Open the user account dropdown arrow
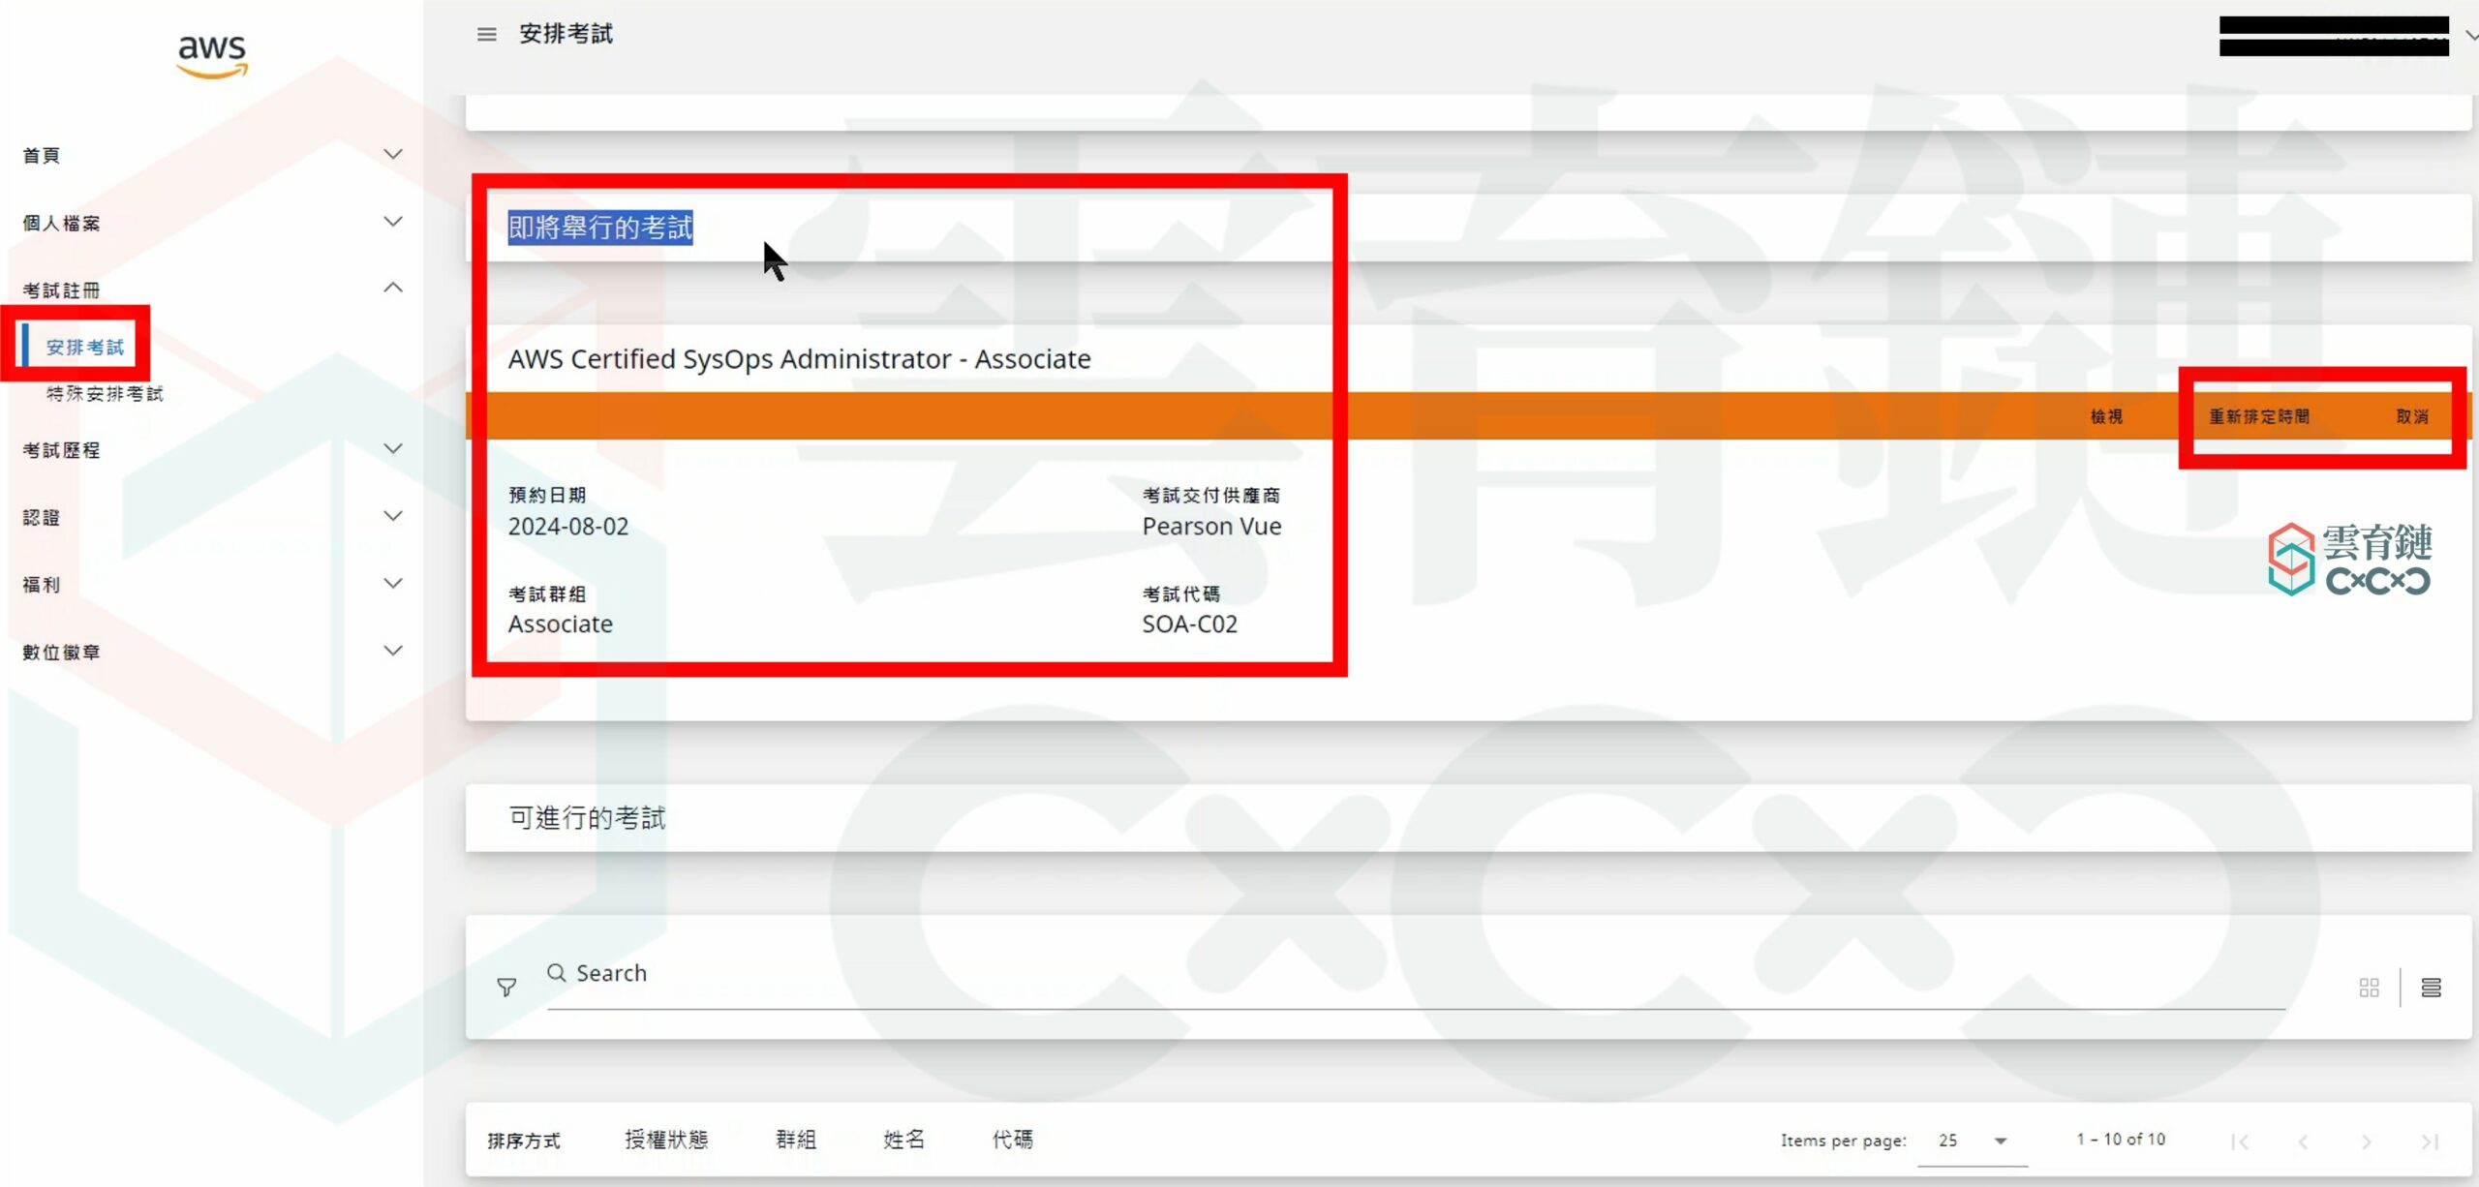This screenshot has height=1187, width=2479. click(2470, 36)
